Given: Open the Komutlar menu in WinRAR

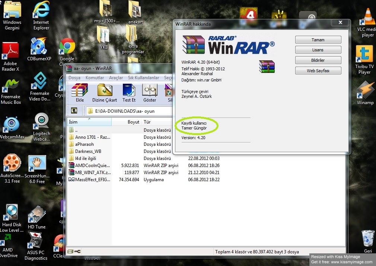Looking at the screenshot, I should click(x=95, y=78).
